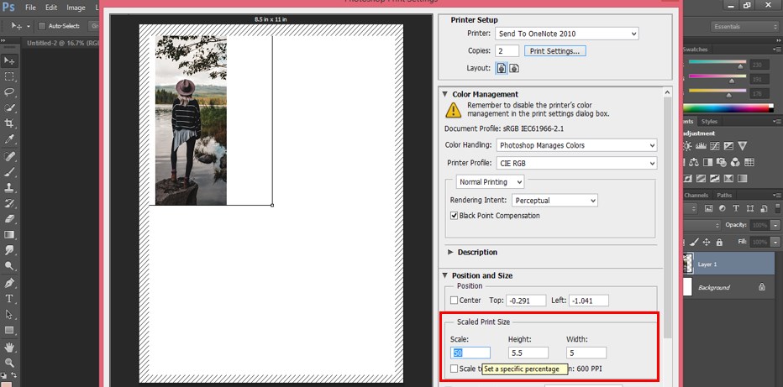Open the Rendering Intent dropdown
Screen dimensions: 783x387
click(554, 201)
